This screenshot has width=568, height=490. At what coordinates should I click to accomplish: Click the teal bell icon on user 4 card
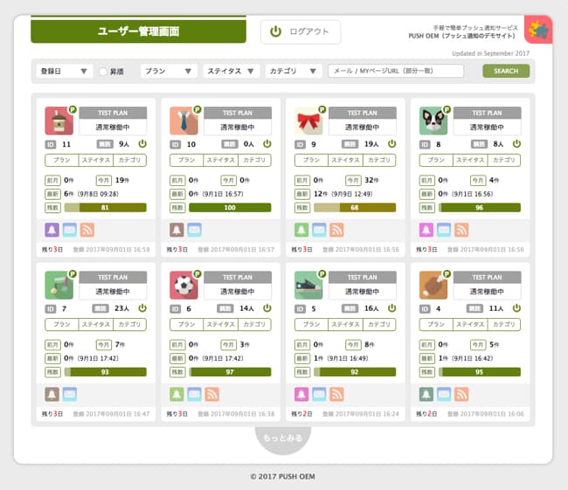426,394
